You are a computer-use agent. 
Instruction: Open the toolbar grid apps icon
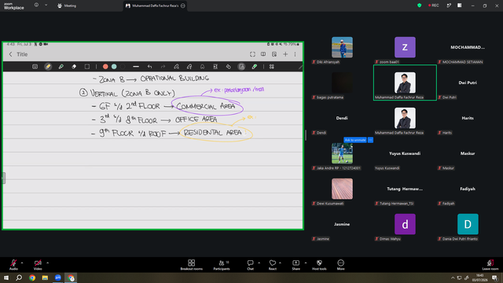[x=272, y=67]
